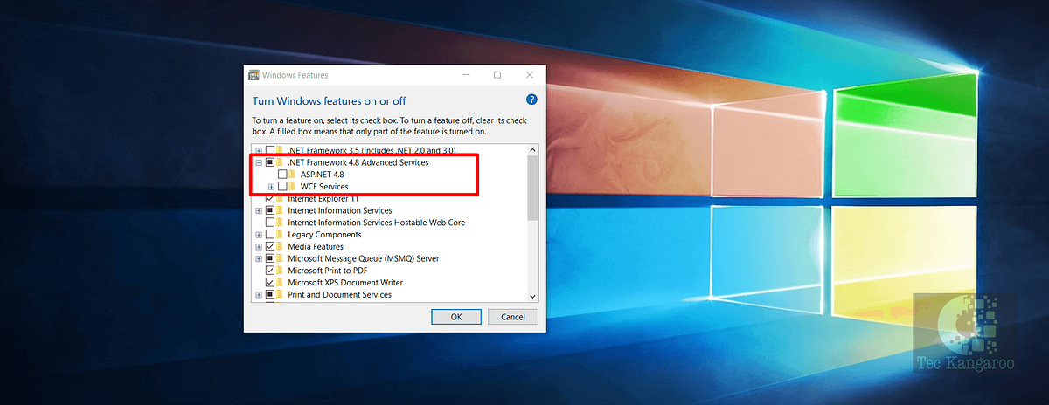Image resolution: width=1049 pixels, height=405 pixels.
Task: Minimize the Windows Features window
Action: point(467,75)
